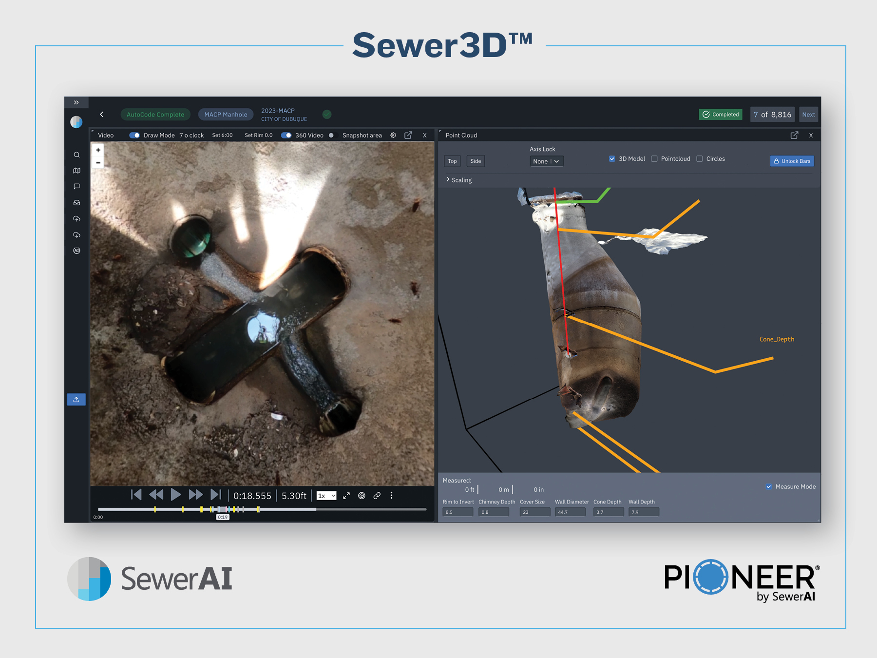Click the green verified check icon
877x658 pixels.
(x=327, y=114)
